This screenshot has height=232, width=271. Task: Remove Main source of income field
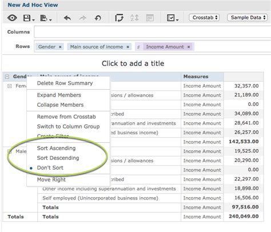(x=127, y=47)
